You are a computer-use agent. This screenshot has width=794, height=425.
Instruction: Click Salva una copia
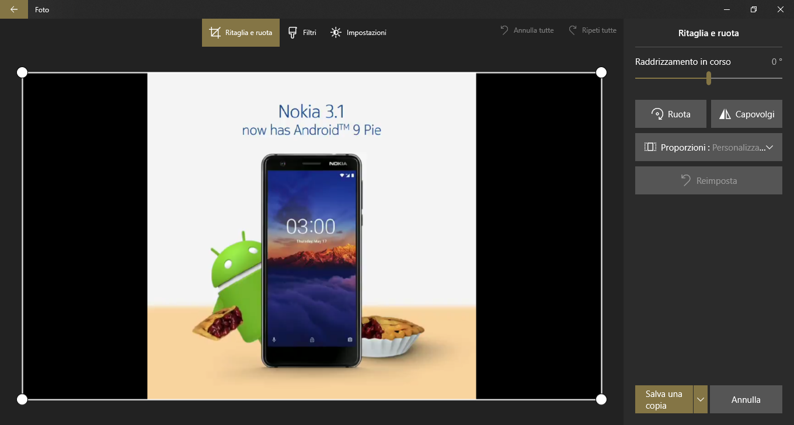click(x=664, y=400)
